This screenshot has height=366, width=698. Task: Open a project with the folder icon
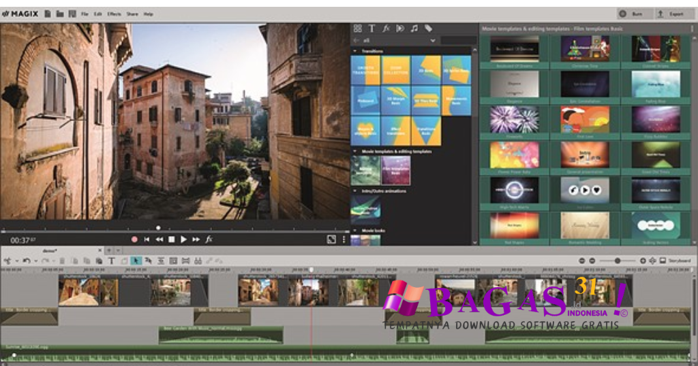pos(60,14)
